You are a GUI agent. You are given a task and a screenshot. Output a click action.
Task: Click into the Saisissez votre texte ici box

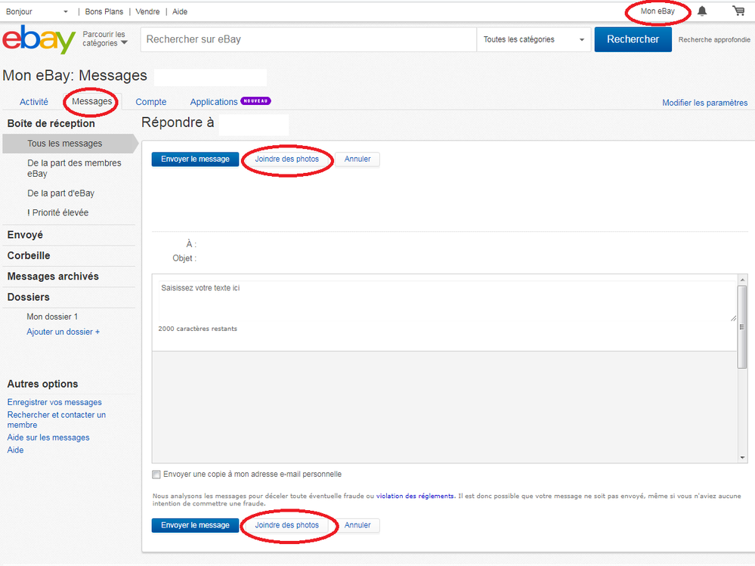click(x=447, y=302)
